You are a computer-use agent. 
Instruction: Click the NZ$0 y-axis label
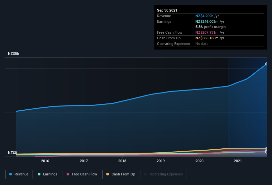(x=13, y=153)
